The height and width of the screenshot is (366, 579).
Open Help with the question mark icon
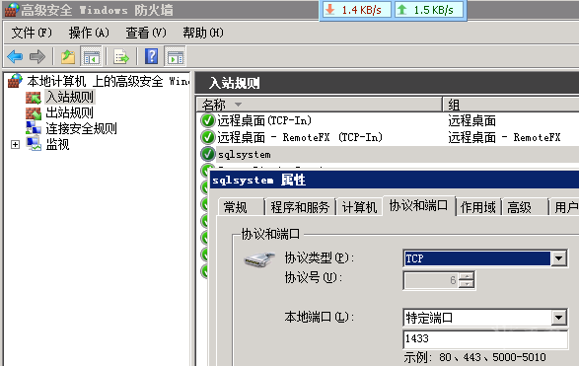[x=151, y=56]
